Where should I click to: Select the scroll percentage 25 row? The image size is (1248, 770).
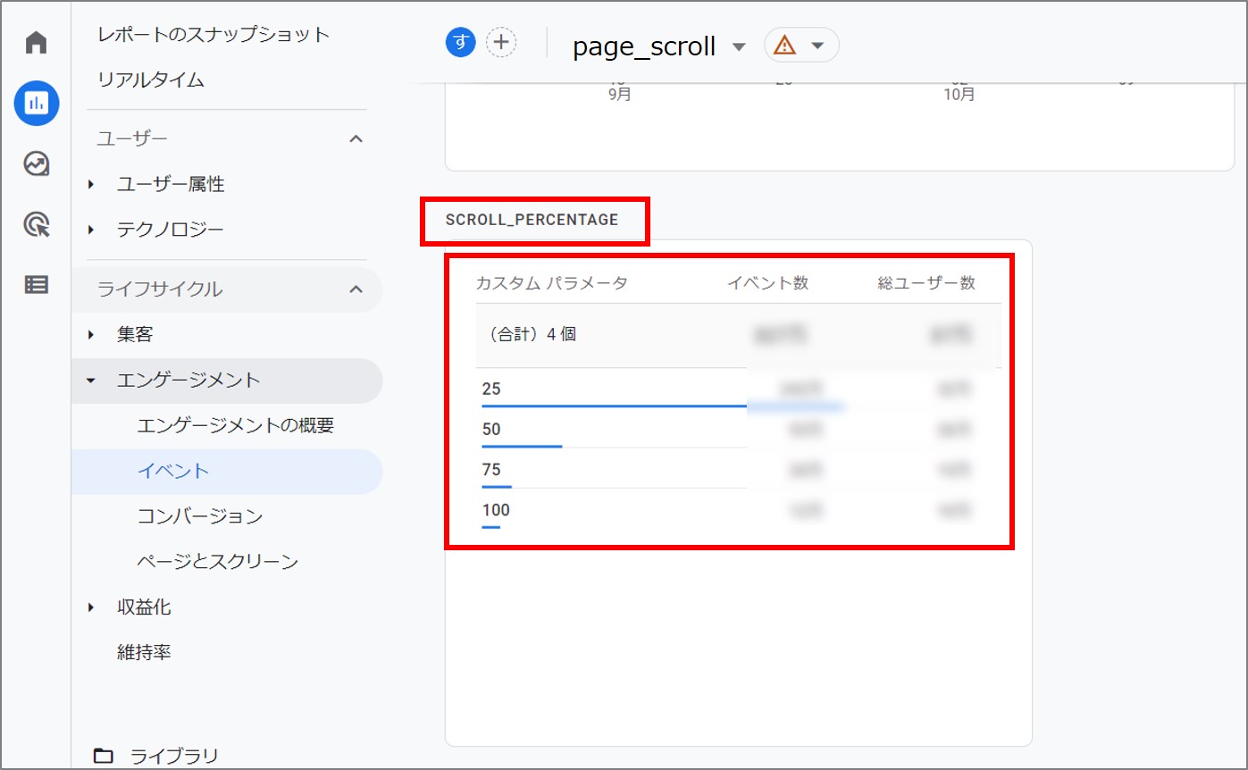pyautogui.click(x=738, y=389)
